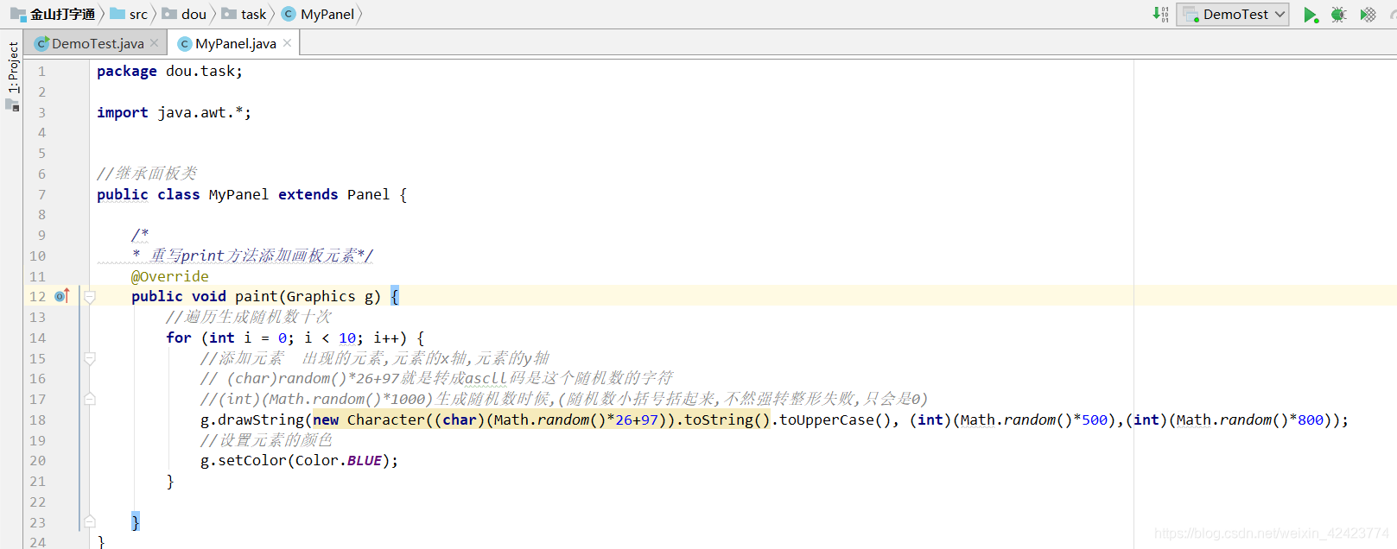1397x549 pixels.
Task: Click the Panel superclass name on line 7
Action: click(368, 194)
